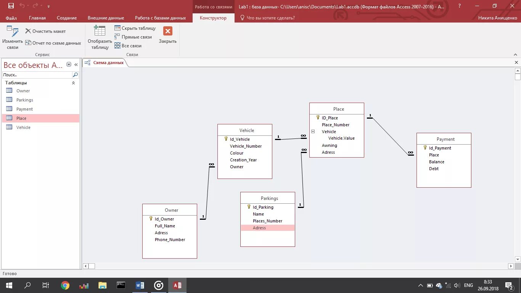Click the Help question mark icon

click(460, 6)
